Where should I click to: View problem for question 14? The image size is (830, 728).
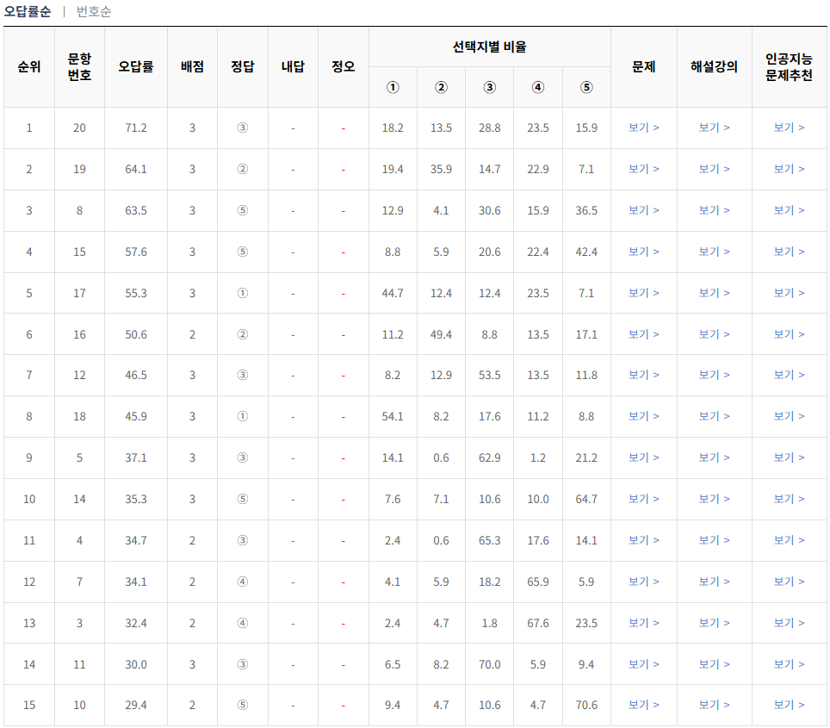tap(645, 499)
